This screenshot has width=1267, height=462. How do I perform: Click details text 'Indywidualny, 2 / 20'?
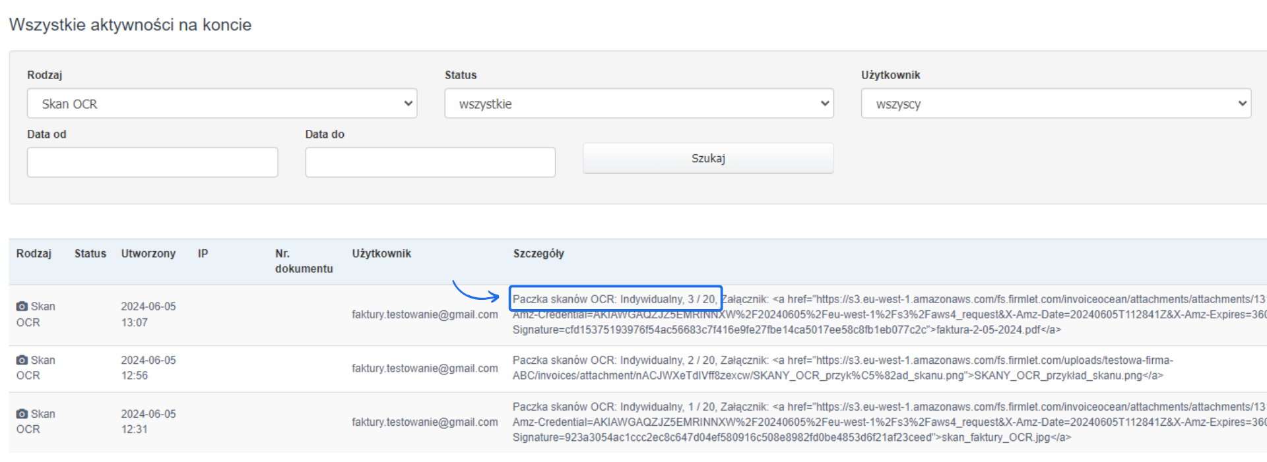[668, 360]
